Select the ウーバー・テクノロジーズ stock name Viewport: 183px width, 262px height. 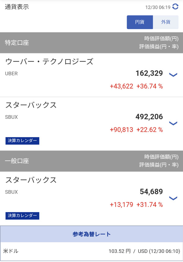point(49,62)
